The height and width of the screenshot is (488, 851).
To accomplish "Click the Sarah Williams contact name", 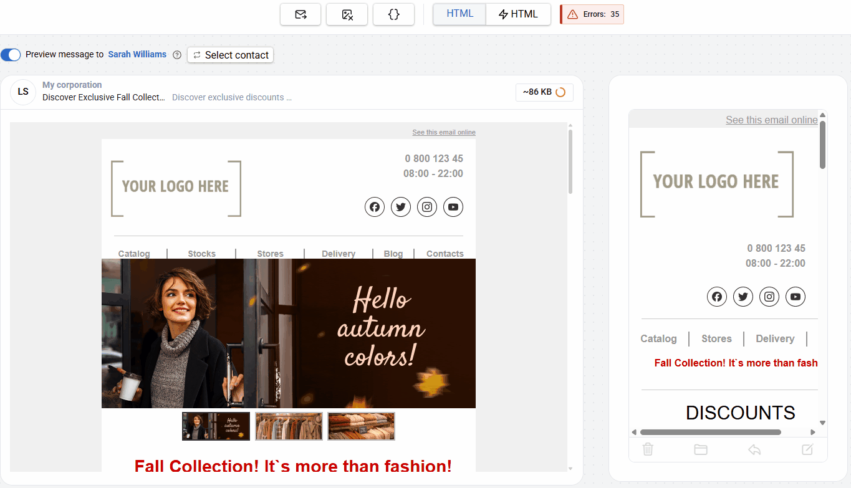I will tap(137, 54).
